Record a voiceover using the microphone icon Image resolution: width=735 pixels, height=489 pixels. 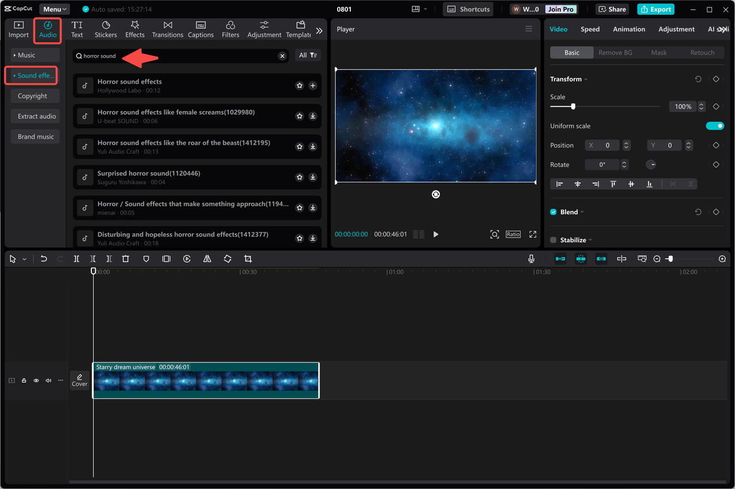[x=531, y=259]
